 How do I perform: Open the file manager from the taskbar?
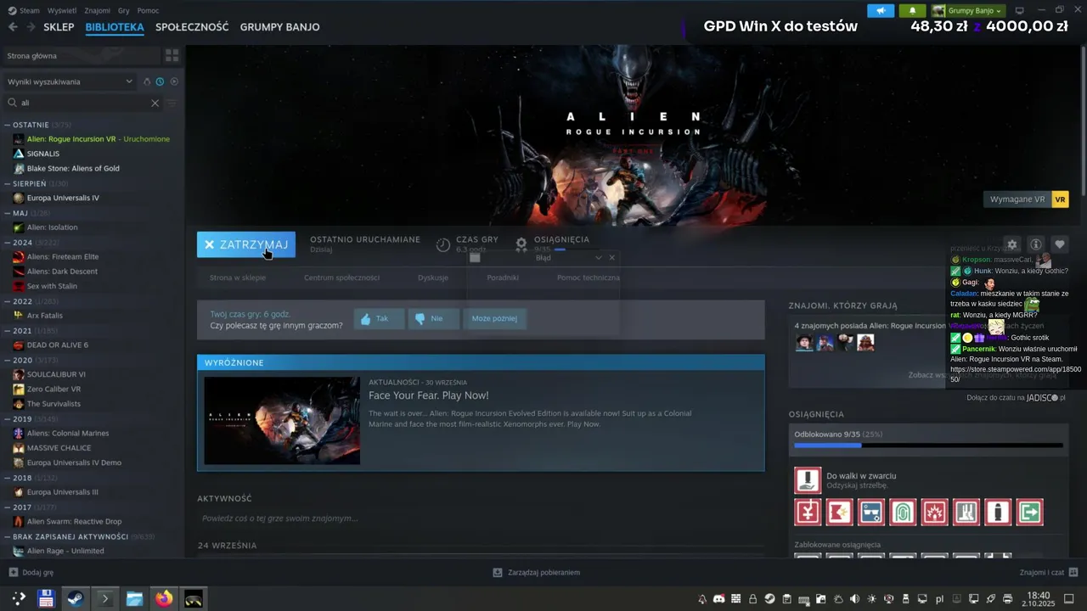(134, 598)
